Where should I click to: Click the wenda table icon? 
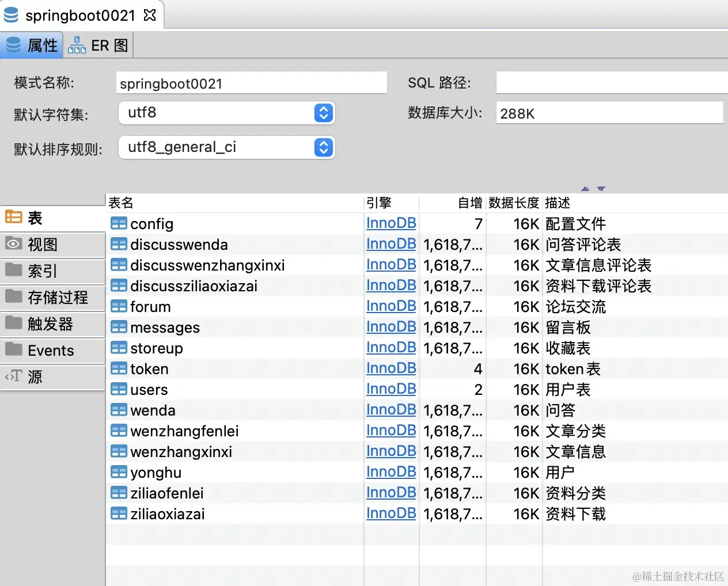pos(119,410)
